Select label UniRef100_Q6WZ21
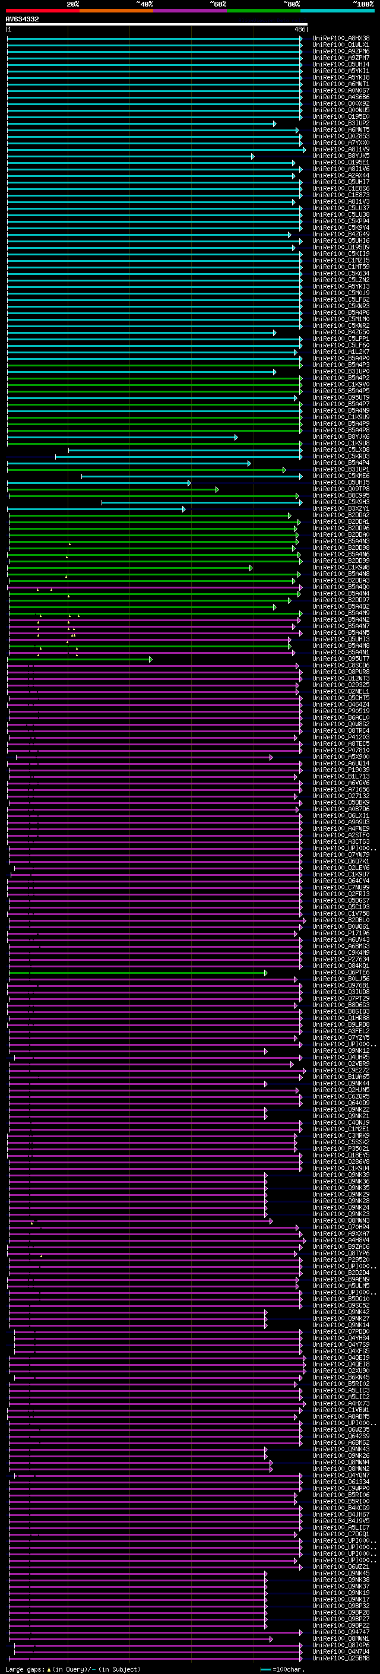Screen dimensions: 380x1674 click(341, 1567)
